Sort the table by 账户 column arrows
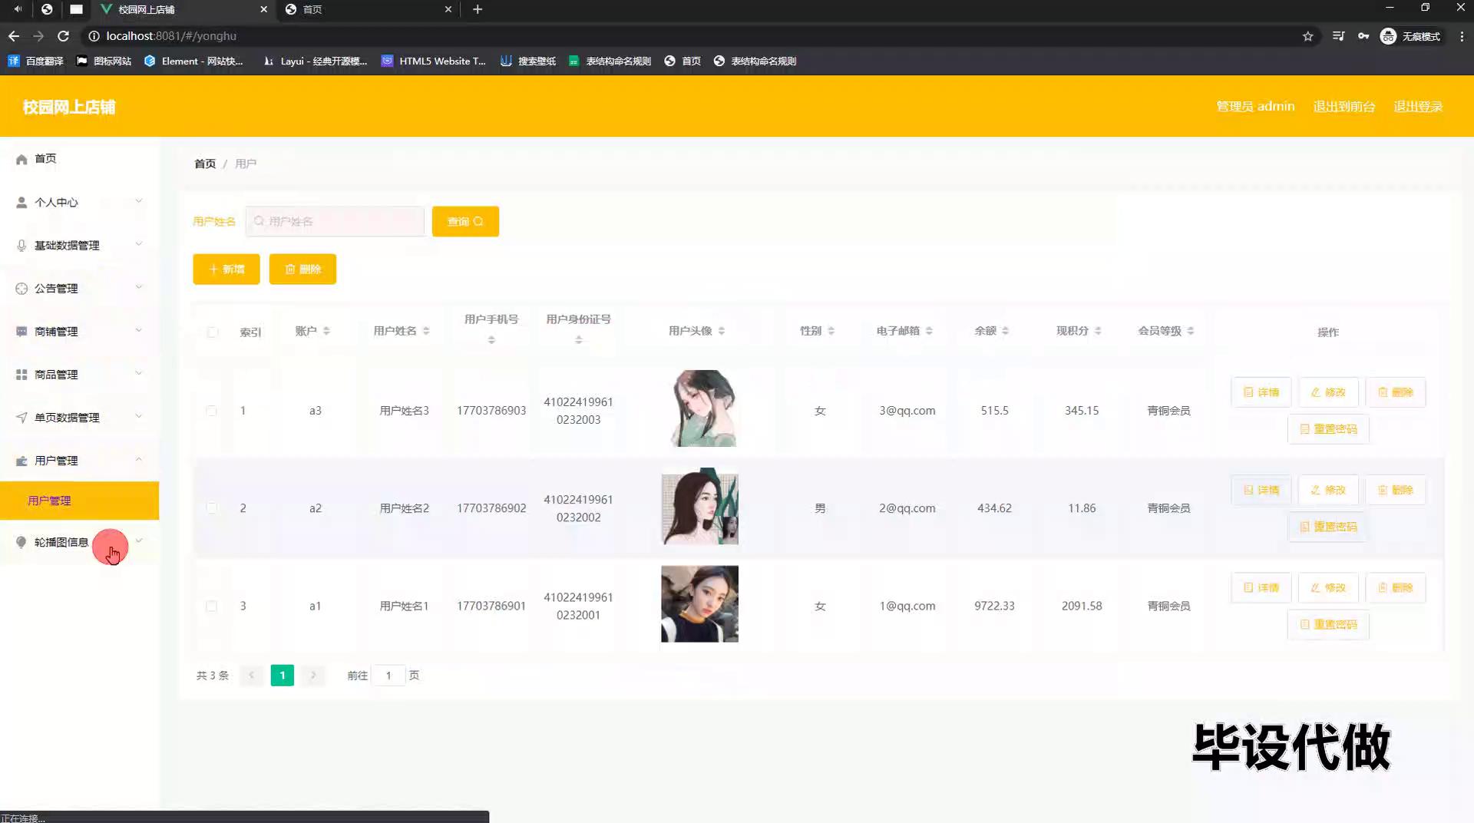This screenshot has width=1474, height=823. 326,331
